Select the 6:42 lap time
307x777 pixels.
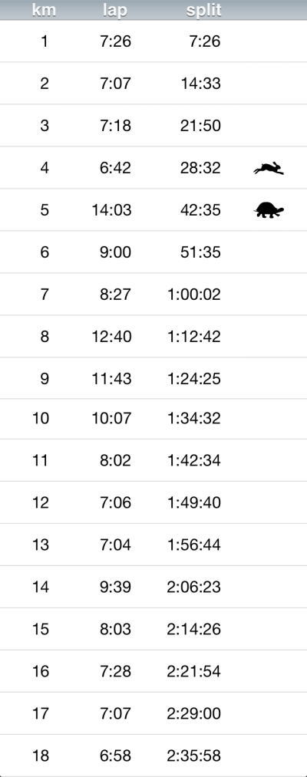[x=116, y=167]
